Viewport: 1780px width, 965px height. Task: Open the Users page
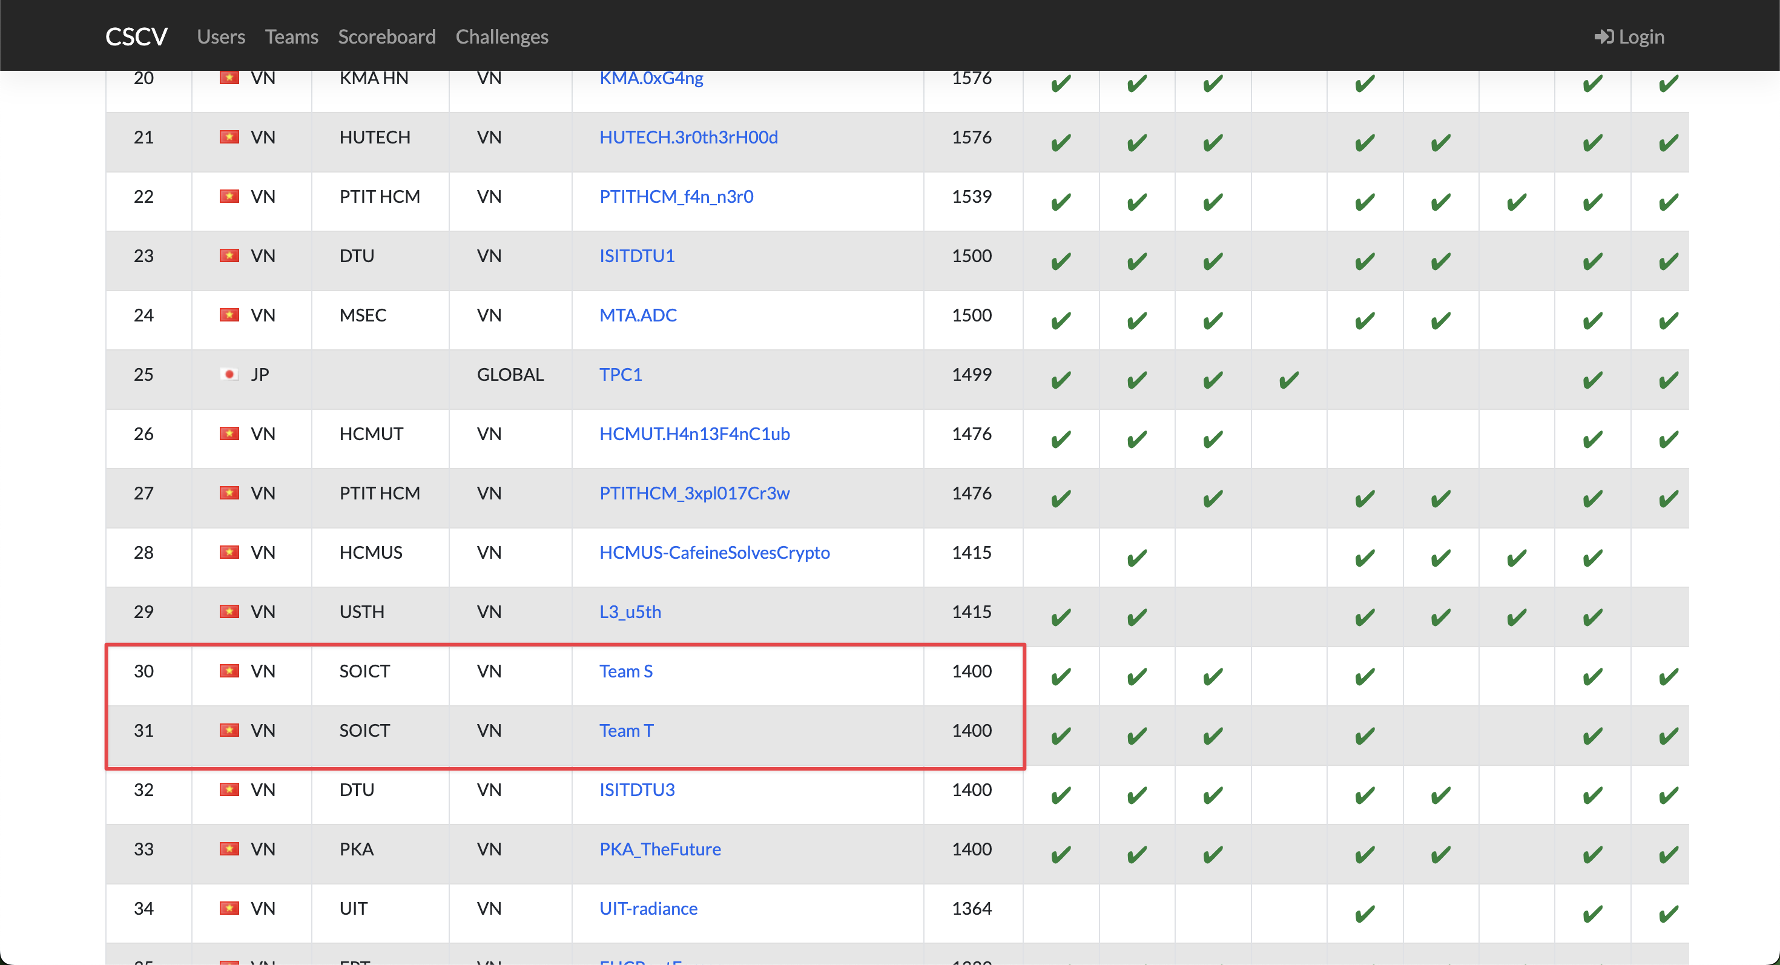[x=220, y=36]
